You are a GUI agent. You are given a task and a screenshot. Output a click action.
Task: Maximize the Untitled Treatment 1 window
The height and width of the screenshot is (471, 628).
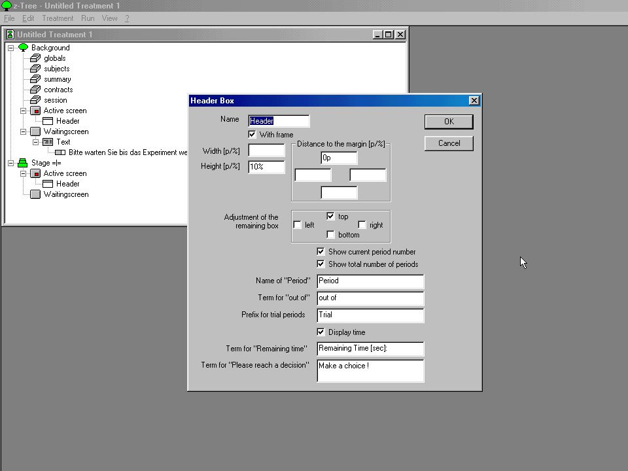click(x=388, y=35)
